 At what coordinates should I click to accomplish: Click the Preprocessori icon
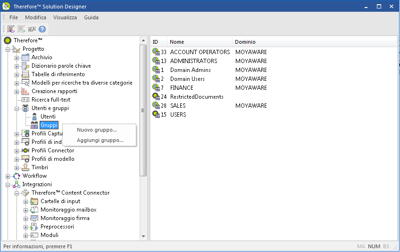coord(34,227)
